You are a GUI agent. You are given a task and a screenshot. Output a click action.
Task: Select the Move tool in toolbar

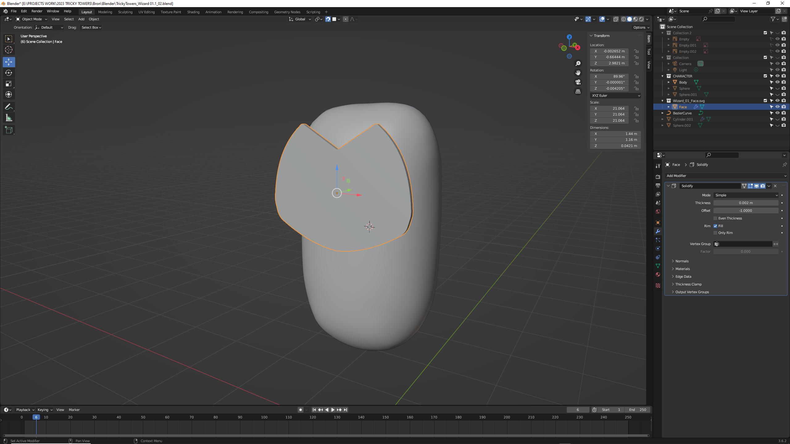[9, 61]
